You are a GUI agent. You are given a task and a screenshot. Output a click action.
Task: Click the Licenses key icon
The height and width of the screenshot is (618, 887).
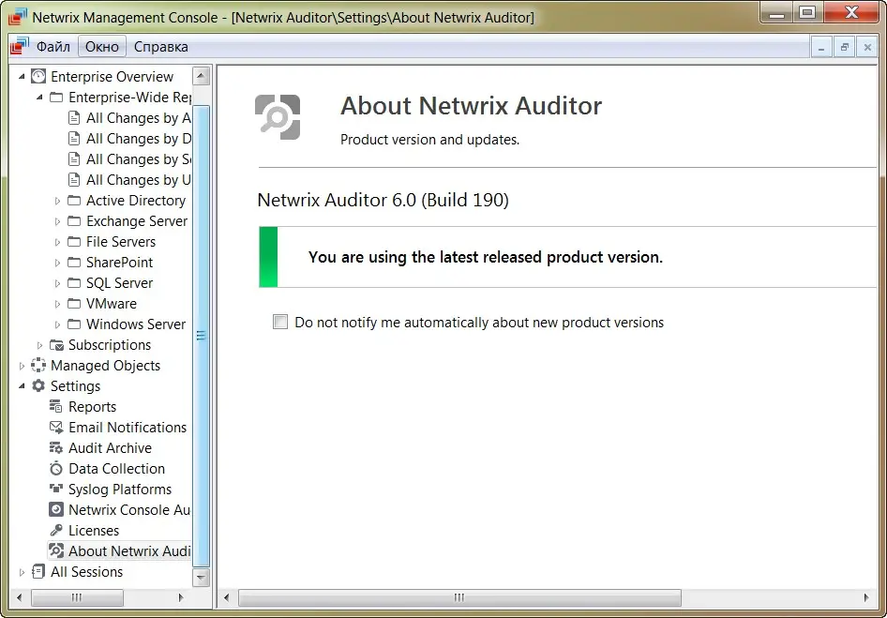[56, 530]
